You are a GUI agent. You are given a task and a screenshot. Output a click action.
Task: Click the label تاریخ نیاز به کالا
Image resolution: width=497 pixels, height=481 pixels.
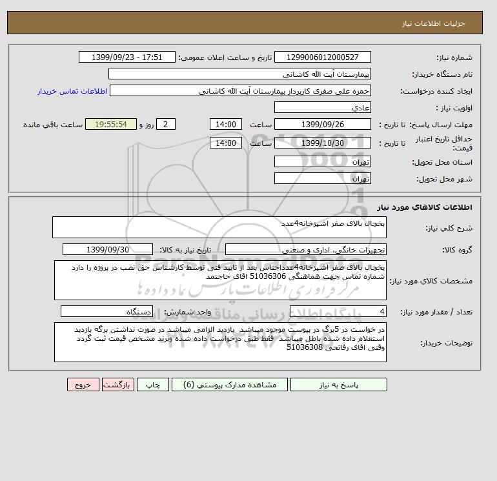185,250
